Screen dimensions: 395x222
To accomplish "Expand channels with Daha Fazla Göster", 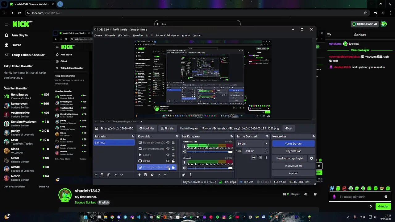I will pos(15,187).
